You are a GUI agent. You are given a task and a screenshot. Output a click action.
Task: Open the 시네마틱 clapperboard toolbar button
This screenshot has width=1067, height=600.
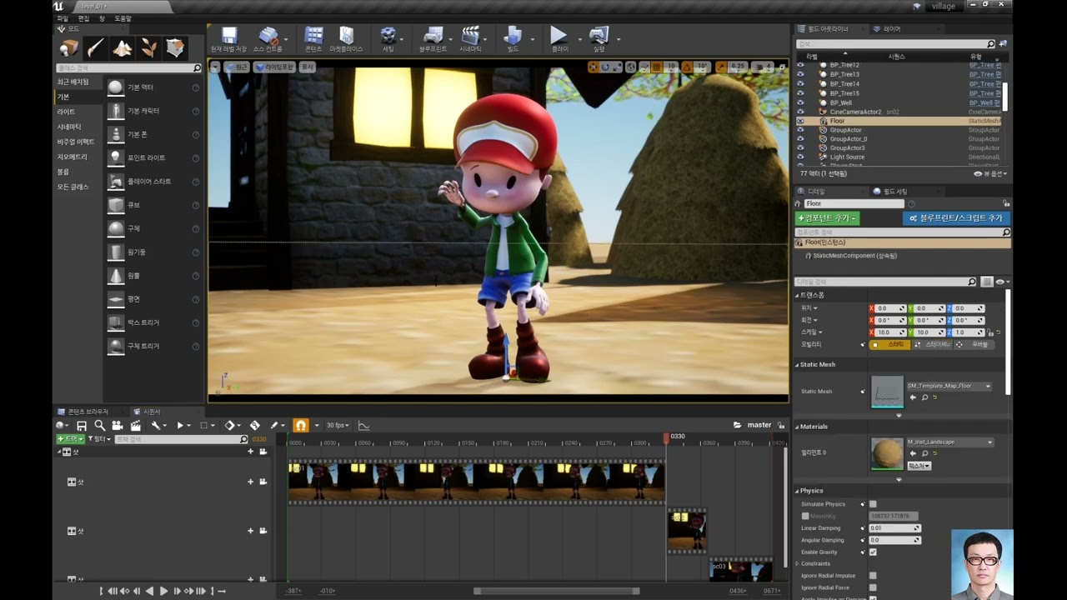pos(470,39)
